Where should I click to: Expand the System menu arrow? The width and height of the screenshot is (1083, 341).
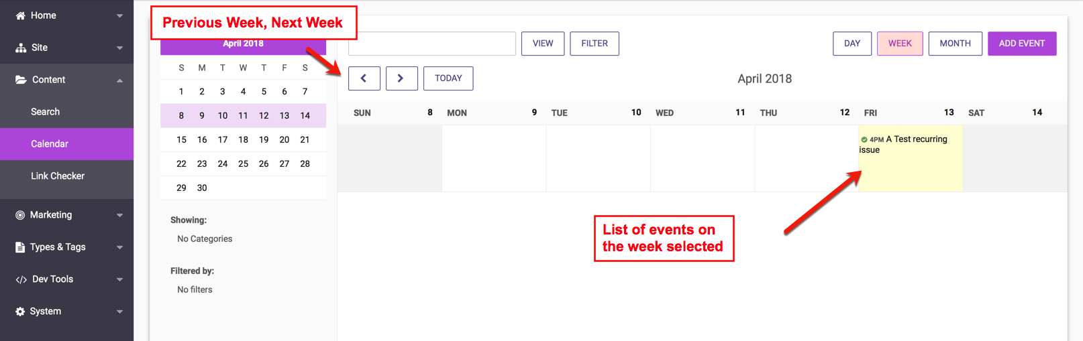pos(119,312)
